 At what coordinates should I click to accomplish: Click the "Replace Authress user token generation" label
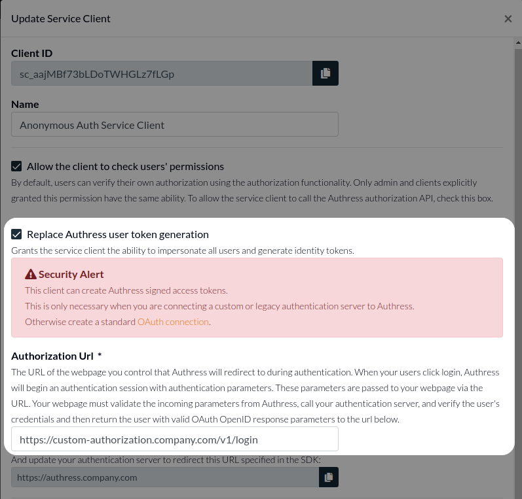[118, 234]
